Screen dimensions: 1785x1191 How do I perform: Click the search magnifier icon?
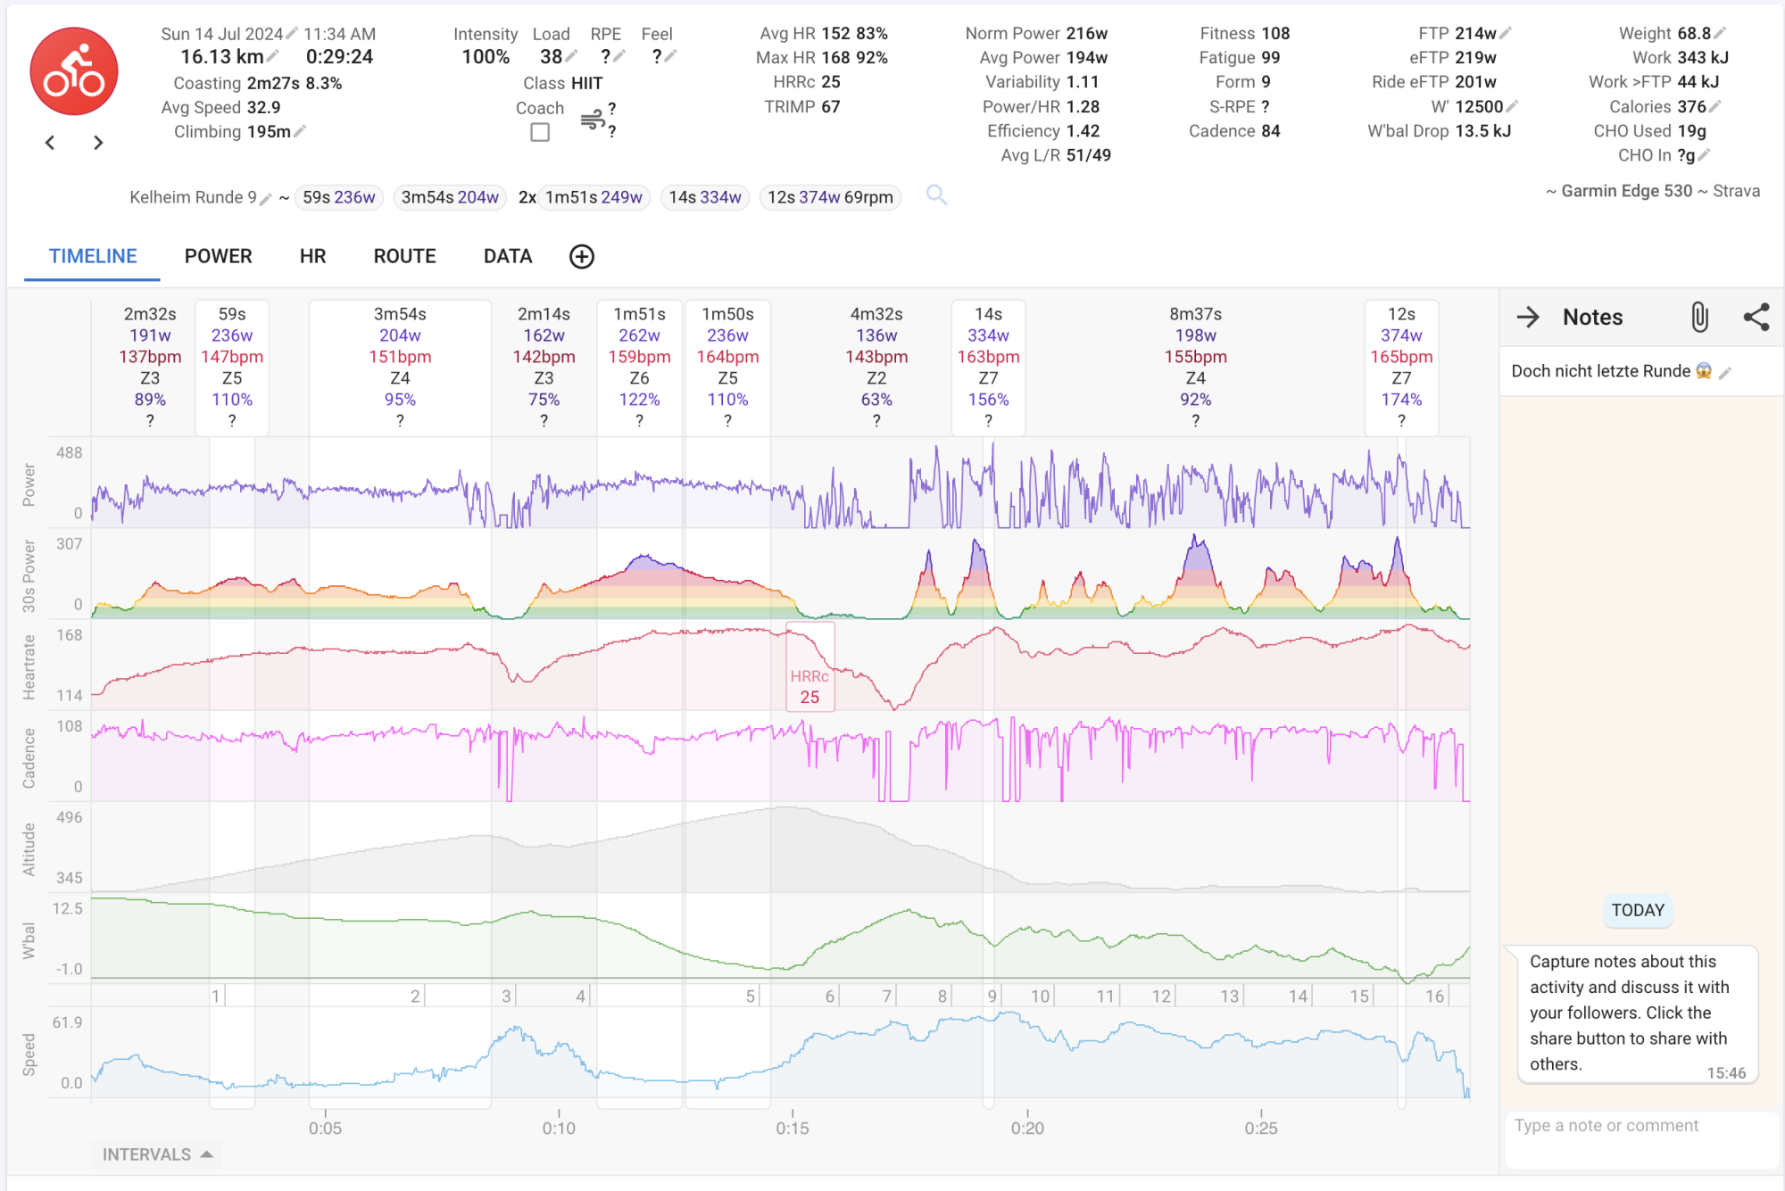click(935, 194)
